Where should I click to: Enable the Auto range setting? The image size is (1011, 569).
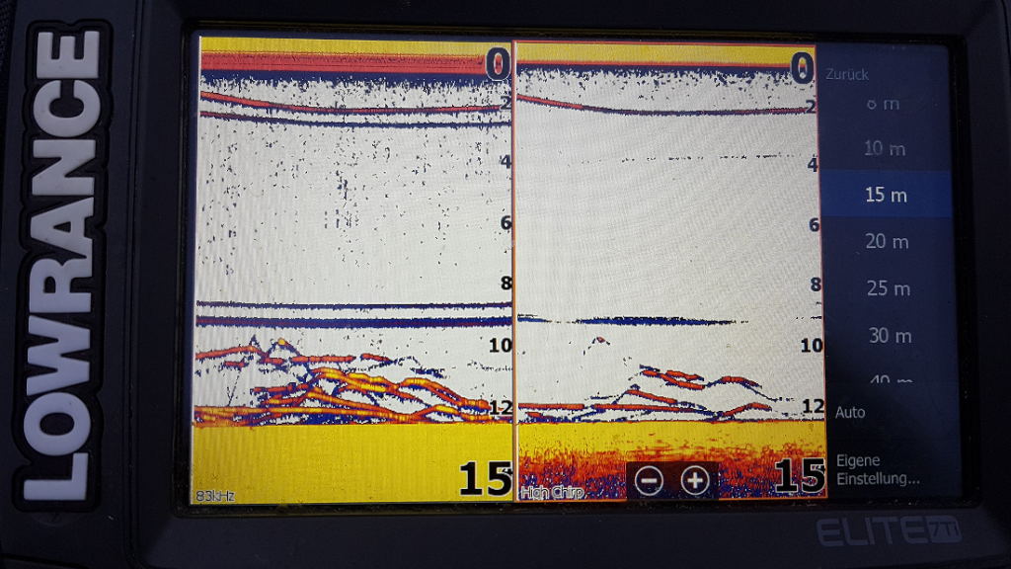pos(850,412)
